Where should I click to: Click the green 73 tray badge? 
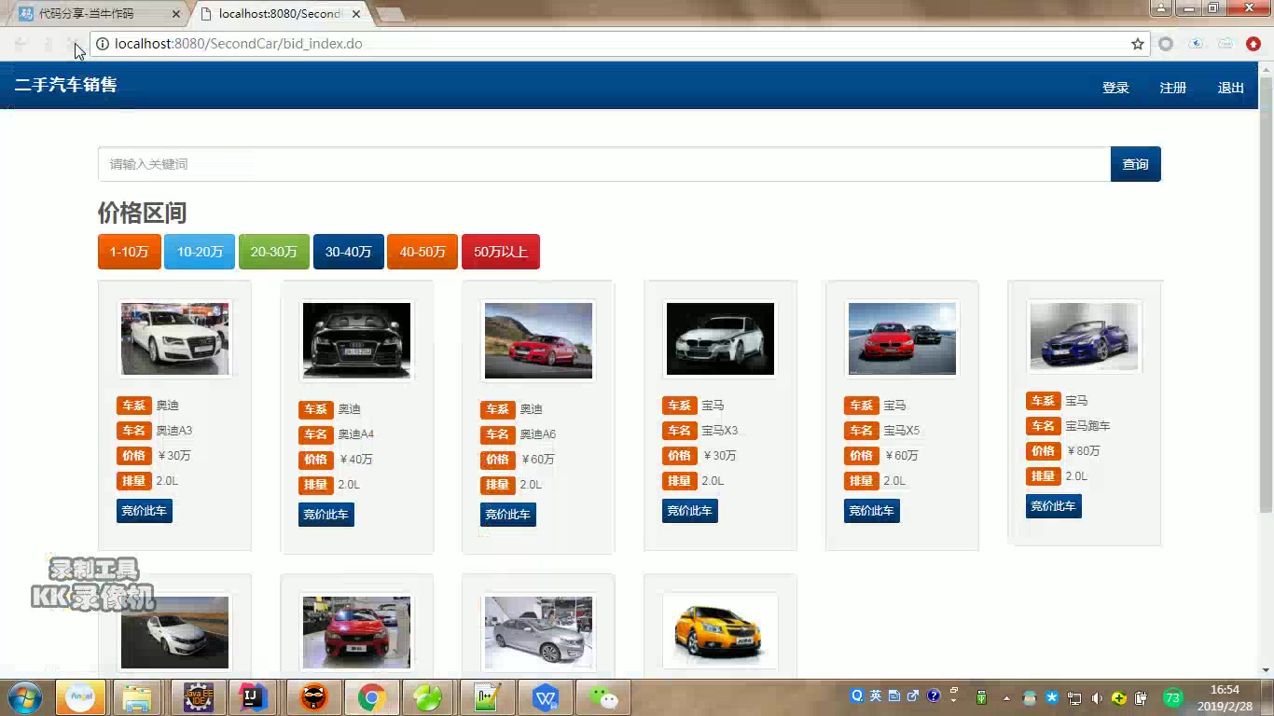[1173, 698]
